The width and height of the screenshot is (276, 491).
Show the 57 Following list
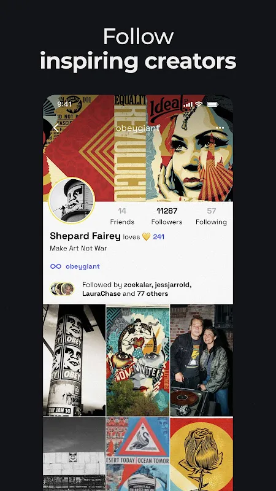click(x=211, y=216)
